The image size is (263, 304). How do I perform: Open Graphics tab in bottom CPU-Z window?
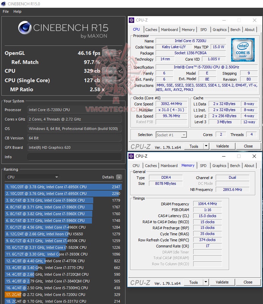click(x=219, y=166)
